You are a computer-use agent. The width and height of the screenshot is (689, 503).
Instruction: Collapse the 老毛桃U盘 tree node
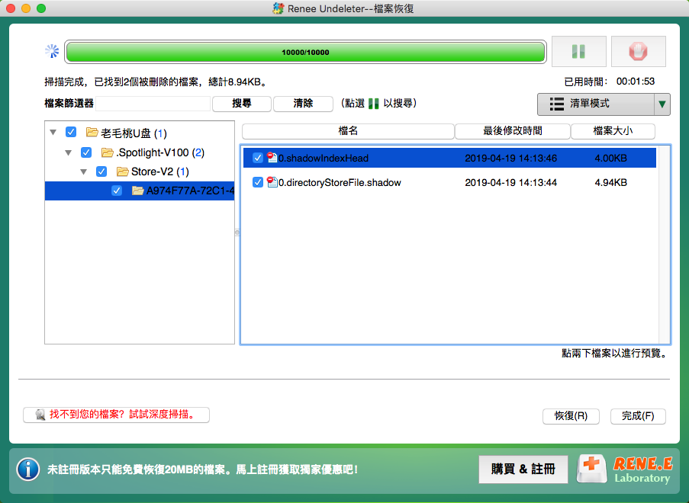pos(53,132)
